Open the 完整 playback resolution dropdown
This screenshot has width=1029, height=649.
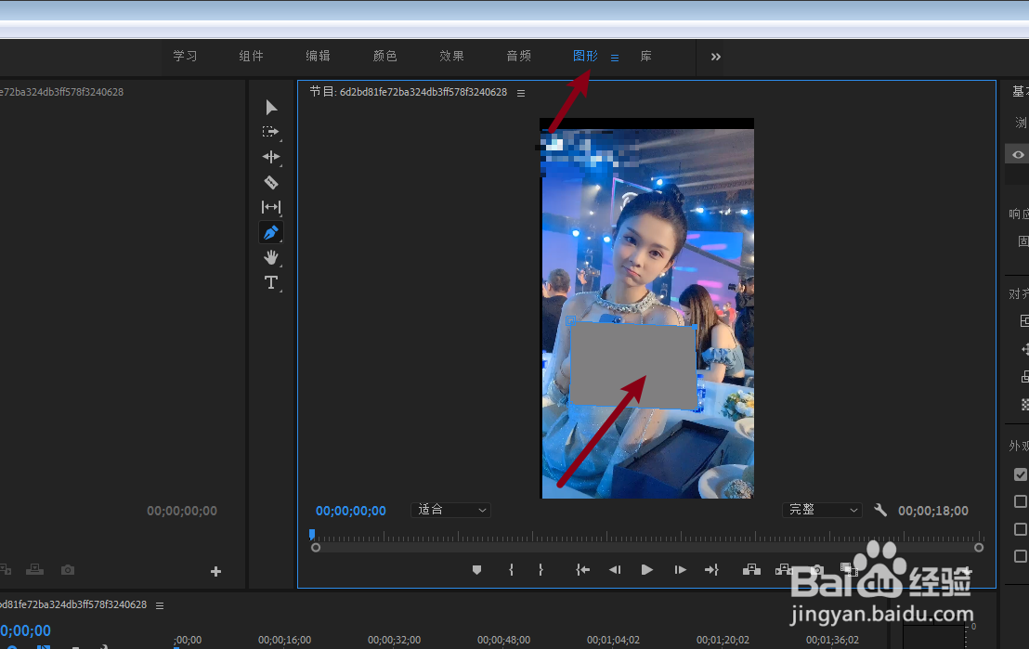822,510
